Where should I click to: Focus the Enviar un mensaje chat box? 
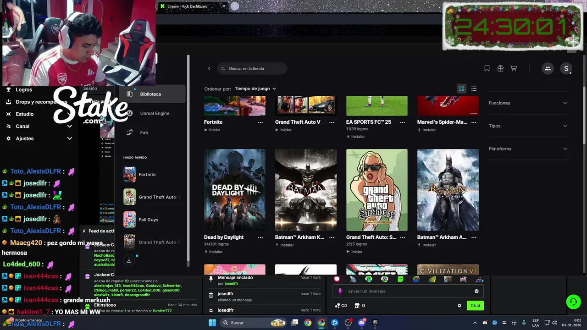pyautogui.click(x=408, y=291)
